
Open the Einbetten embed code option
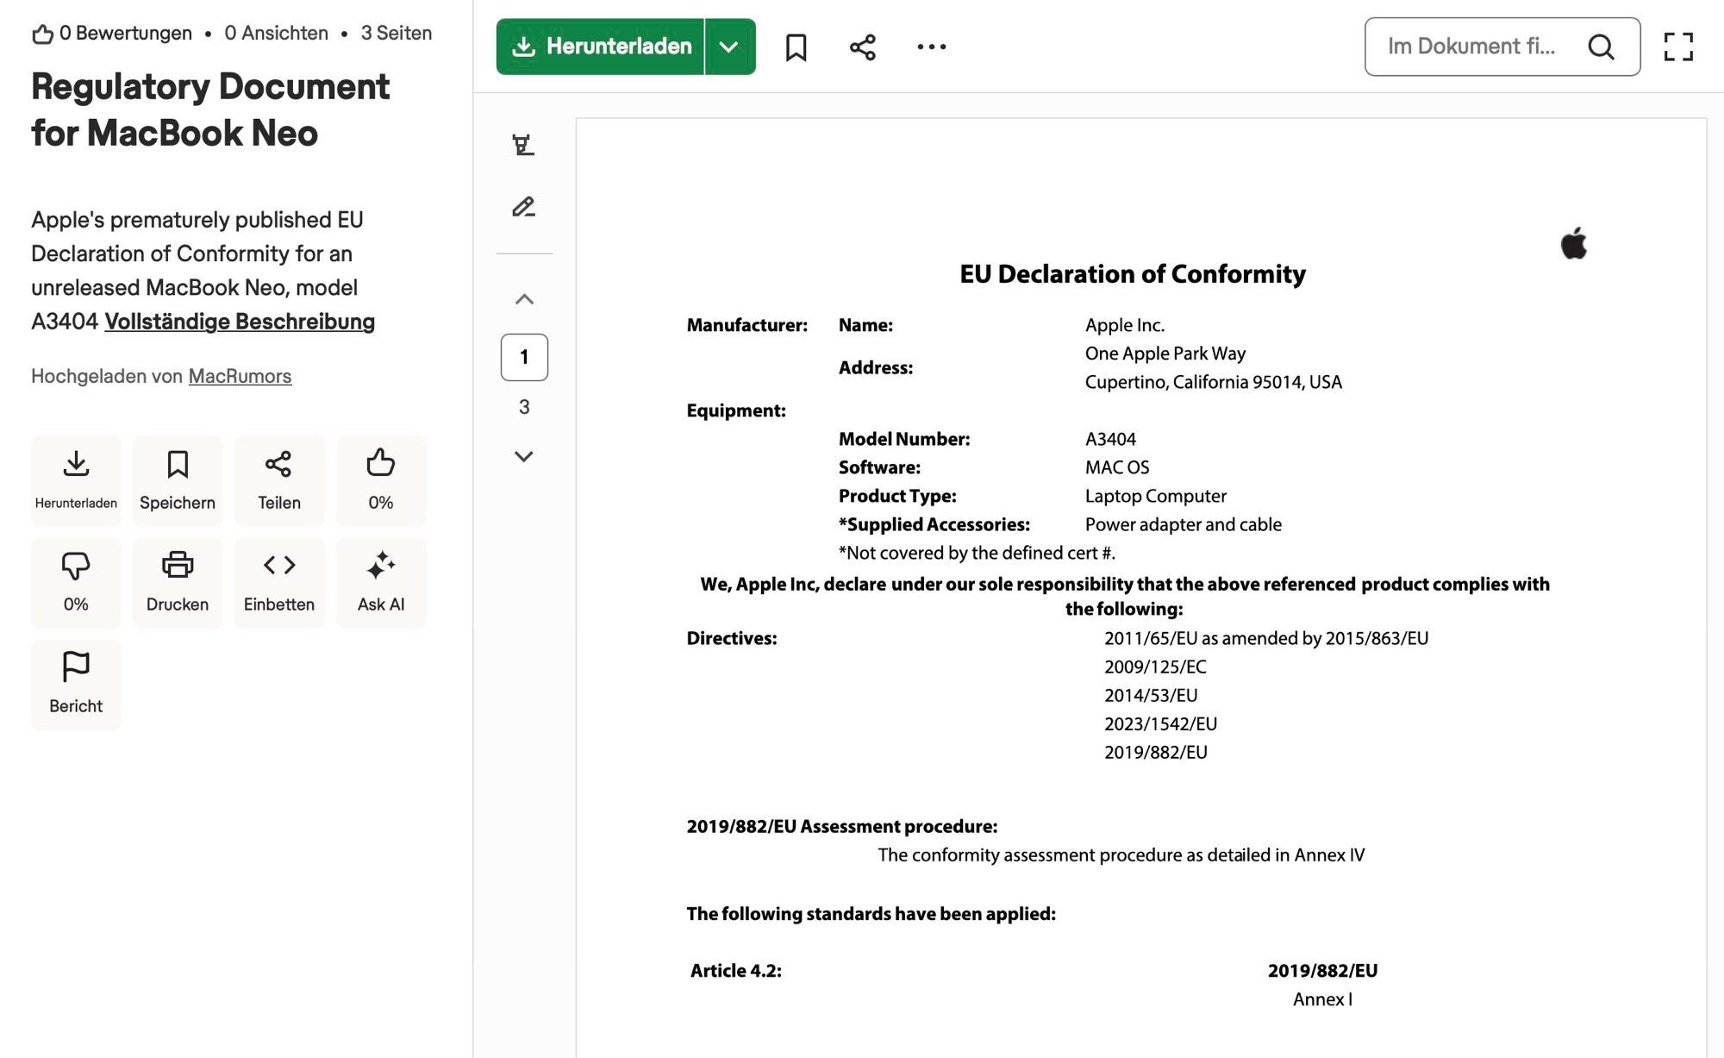coord(279,582)
